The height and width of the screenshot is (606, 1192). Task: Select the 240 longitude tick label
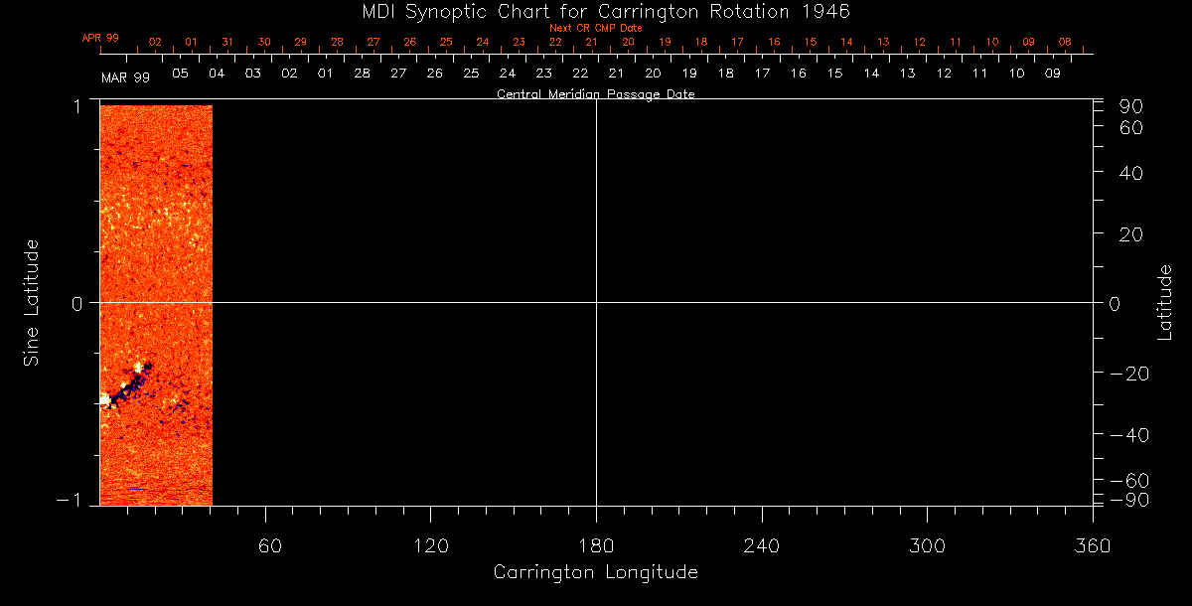(x=761, y=545)
